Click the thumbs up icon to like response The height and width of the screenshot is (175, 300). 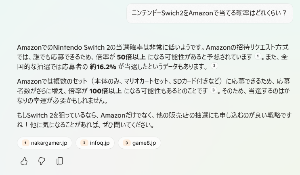[24, 161]
